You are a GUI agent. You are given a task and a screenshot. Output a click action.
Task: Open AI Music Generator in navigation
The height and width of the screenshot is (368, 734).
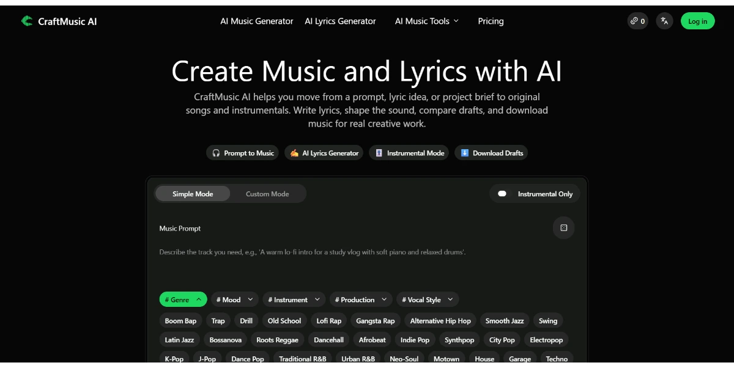tap(257, 21)
